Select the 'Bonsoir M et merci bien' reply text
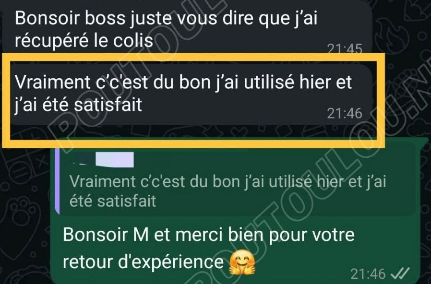The height and width of the screenshot is (284, 431). pyautogui.click(x=209, y=235)
